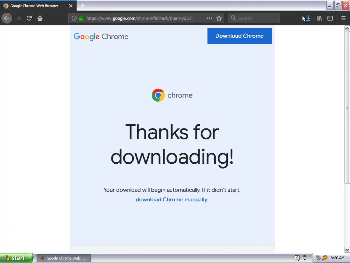Open the Windows start menu
This screenshot has width=350, height=263.
pyautogui.click(x=16, y=258)
